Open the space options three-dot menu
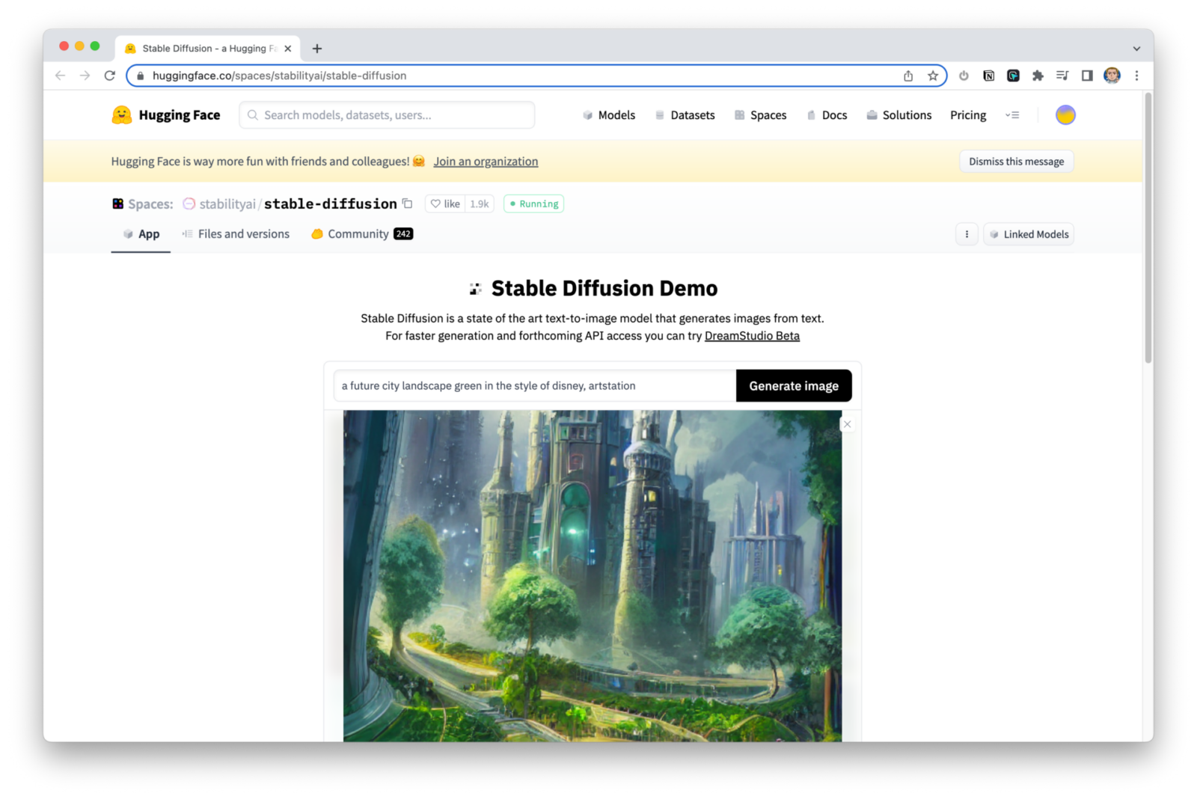 [x=967, y=234]
